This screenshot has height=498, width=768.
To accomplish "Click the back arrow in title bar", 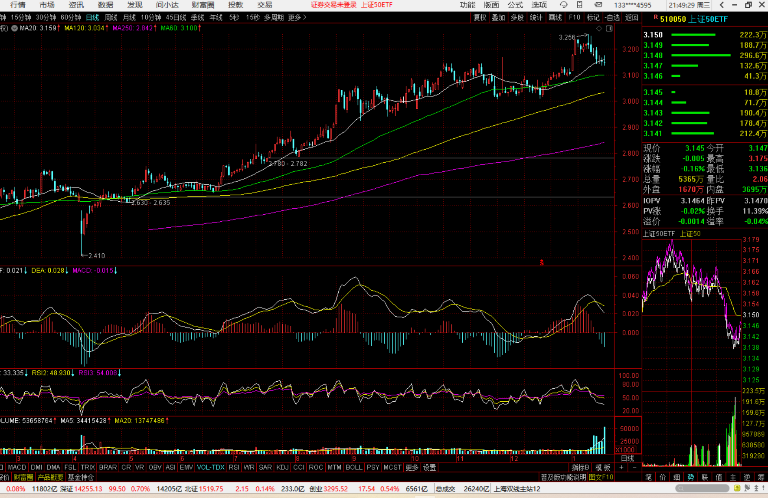I will click(x=722, y=5).
